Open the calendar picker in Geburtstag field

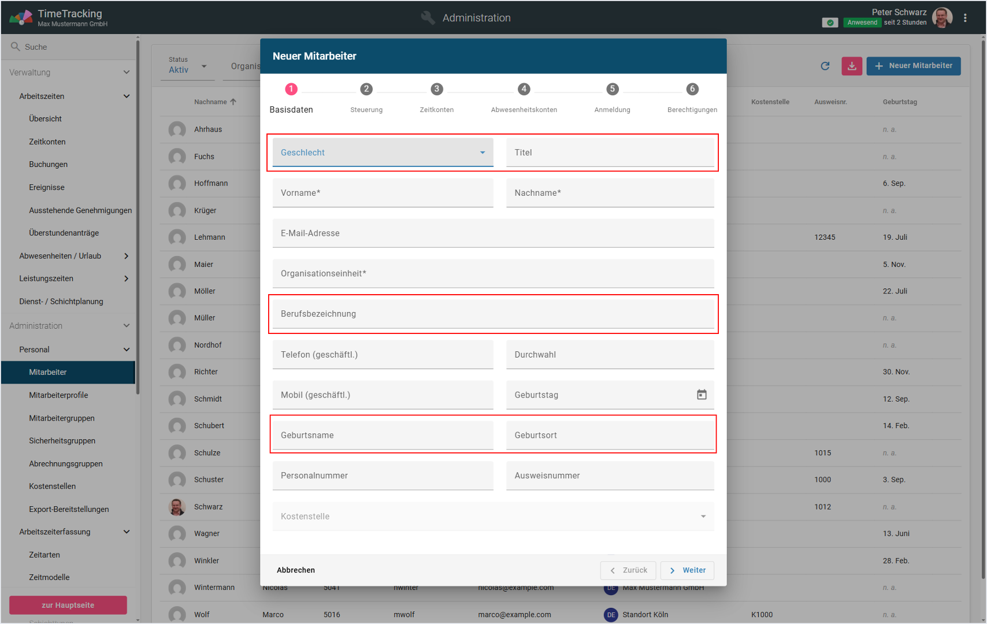pyautogui.click(x=701, y=395)
